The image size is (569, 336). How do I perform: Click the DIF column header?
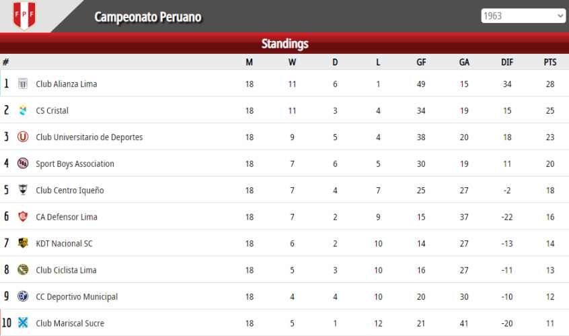[x=507, y=62]
